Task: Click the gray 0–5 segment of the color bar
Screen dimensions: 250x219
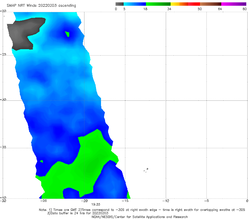Action: [119, 4]
